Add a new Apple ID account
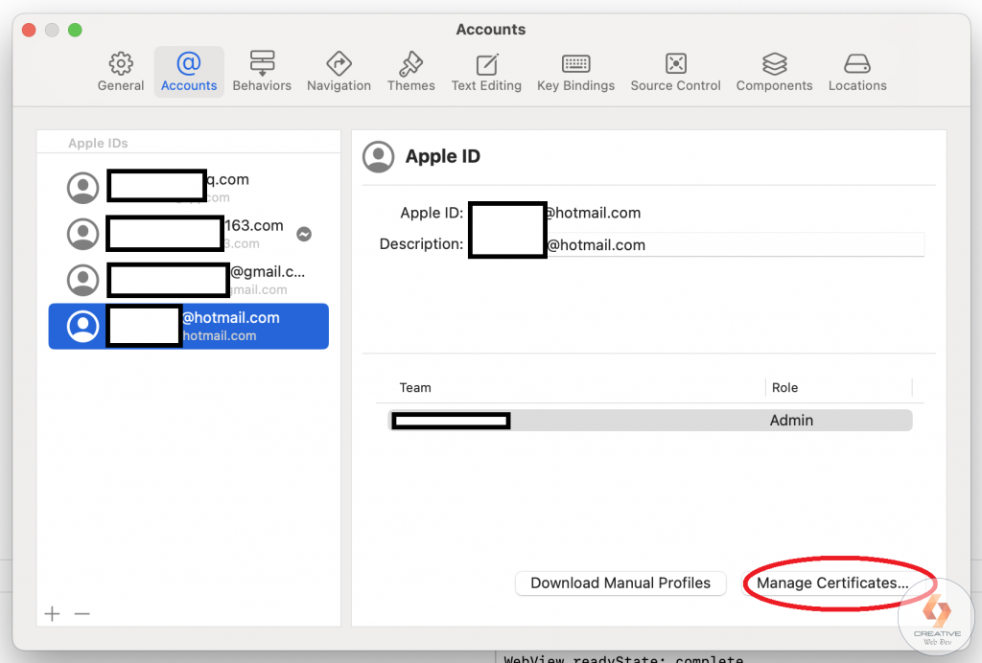This screenshot has height=663, width=982. (52, 613)
